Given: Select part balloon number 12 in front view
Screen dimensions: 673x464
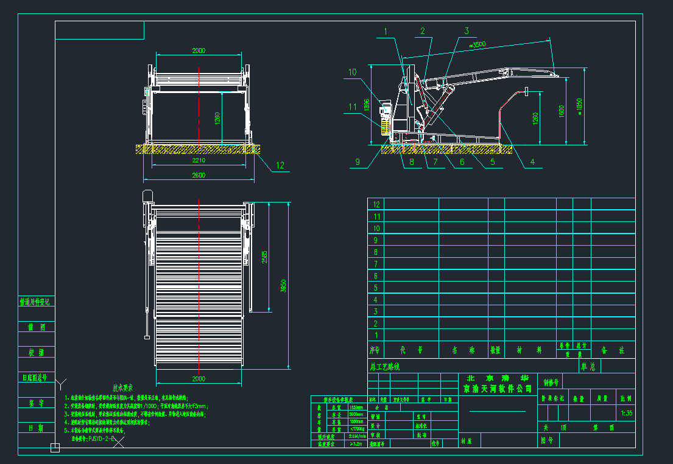Looking at the screenshot, I should [280, 165].
